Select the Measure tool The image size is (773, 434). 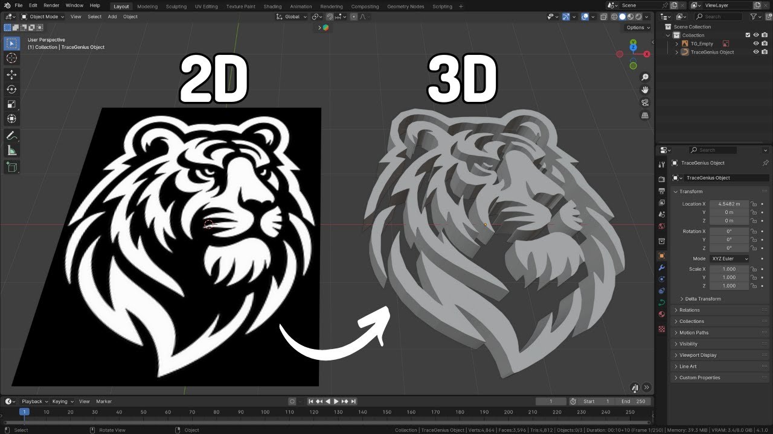click(11, 151)
